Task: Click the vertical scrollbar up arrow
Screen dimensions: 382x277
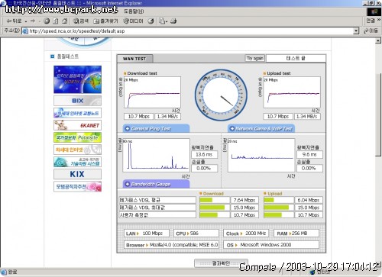Action: coord(378,40)
